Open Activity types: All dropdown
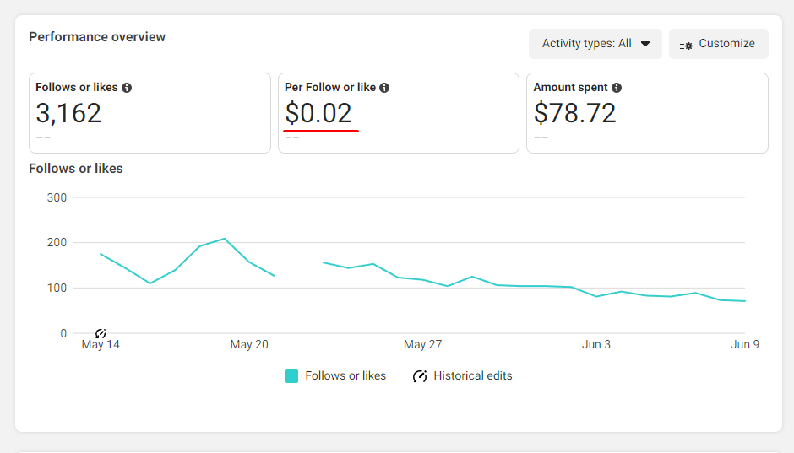Viewport: 794px width, 453px height. click(595, 44)
